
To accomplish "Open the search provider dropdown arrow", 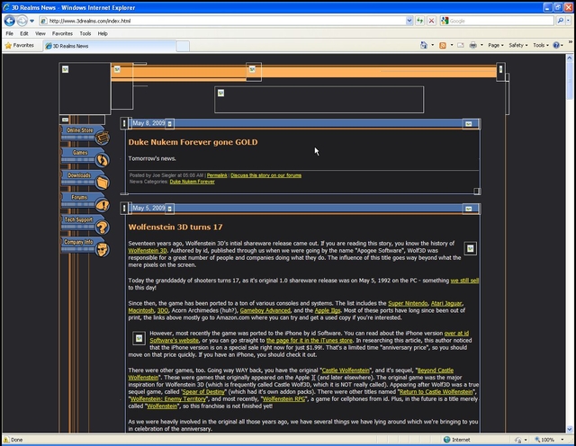I will tap(568, 21).
